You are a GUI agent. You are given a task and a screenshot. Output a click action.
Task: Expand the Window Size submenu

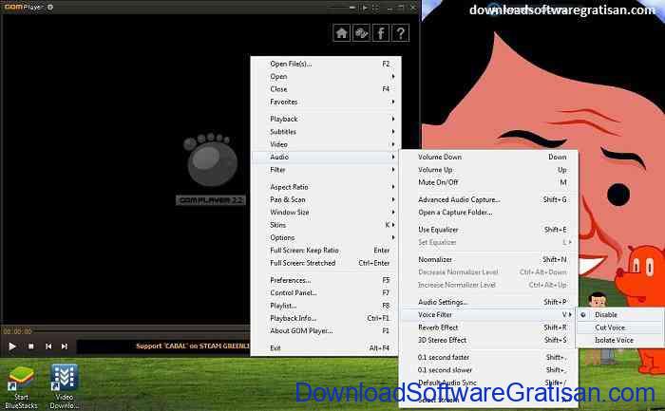325,213
